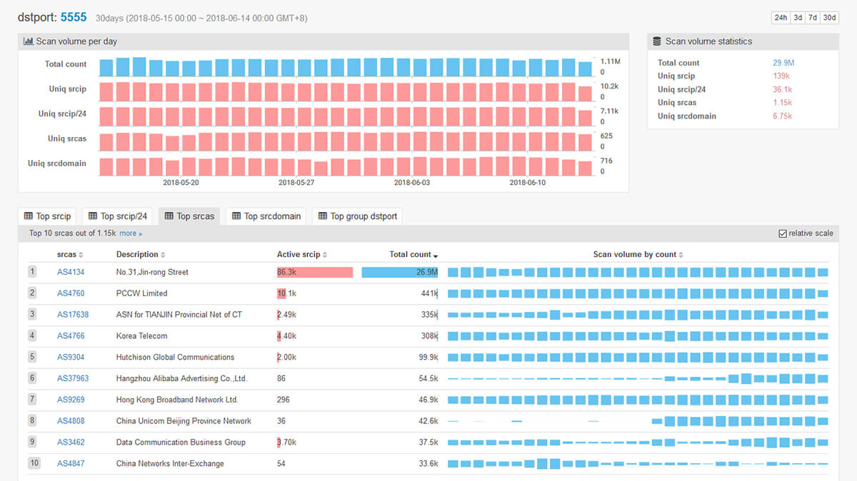857x481 pixels.
Task: Open dstport 5555 link in header
Action: (x=74, y=16)
